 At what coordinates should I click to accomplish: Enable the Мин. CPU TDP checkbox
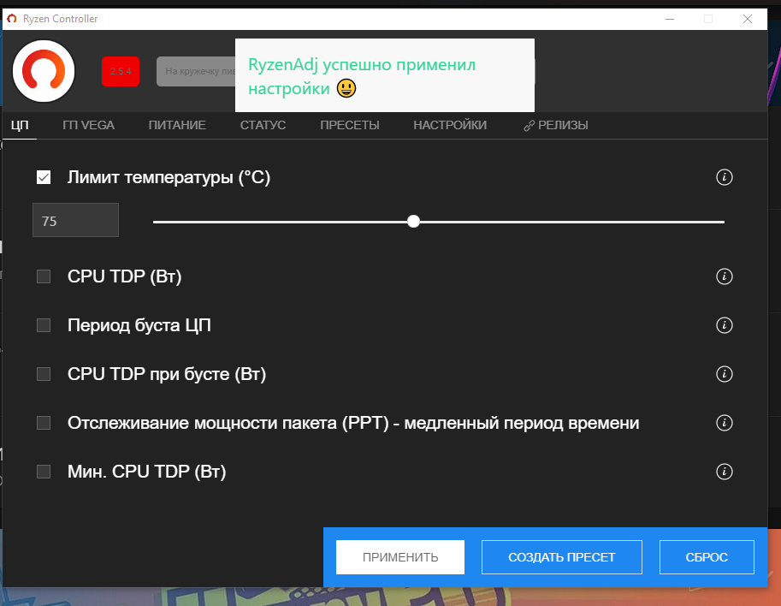pyautogui.click(x=44, y=472)
